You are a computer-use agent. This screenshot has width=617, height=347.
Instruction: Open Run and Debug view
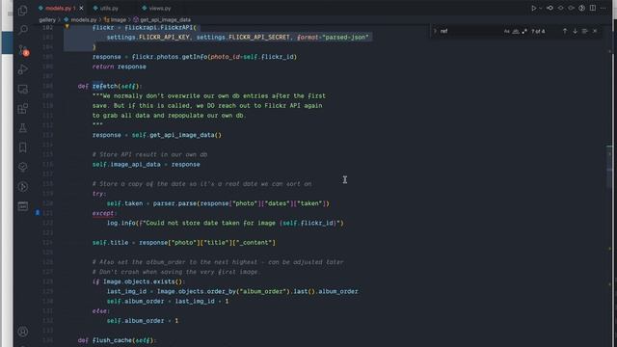click(23, 69)
